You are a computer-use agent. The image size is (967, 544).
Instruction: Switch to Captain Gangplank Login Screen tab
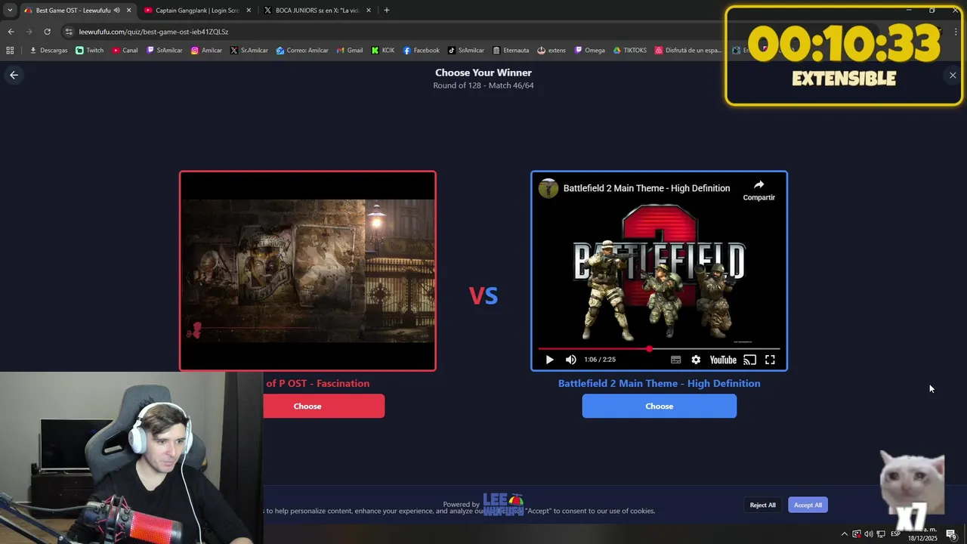(197, 11)
